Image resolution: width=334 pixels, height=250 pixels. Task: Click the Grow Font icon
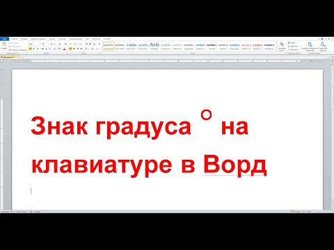pos(51,44)
